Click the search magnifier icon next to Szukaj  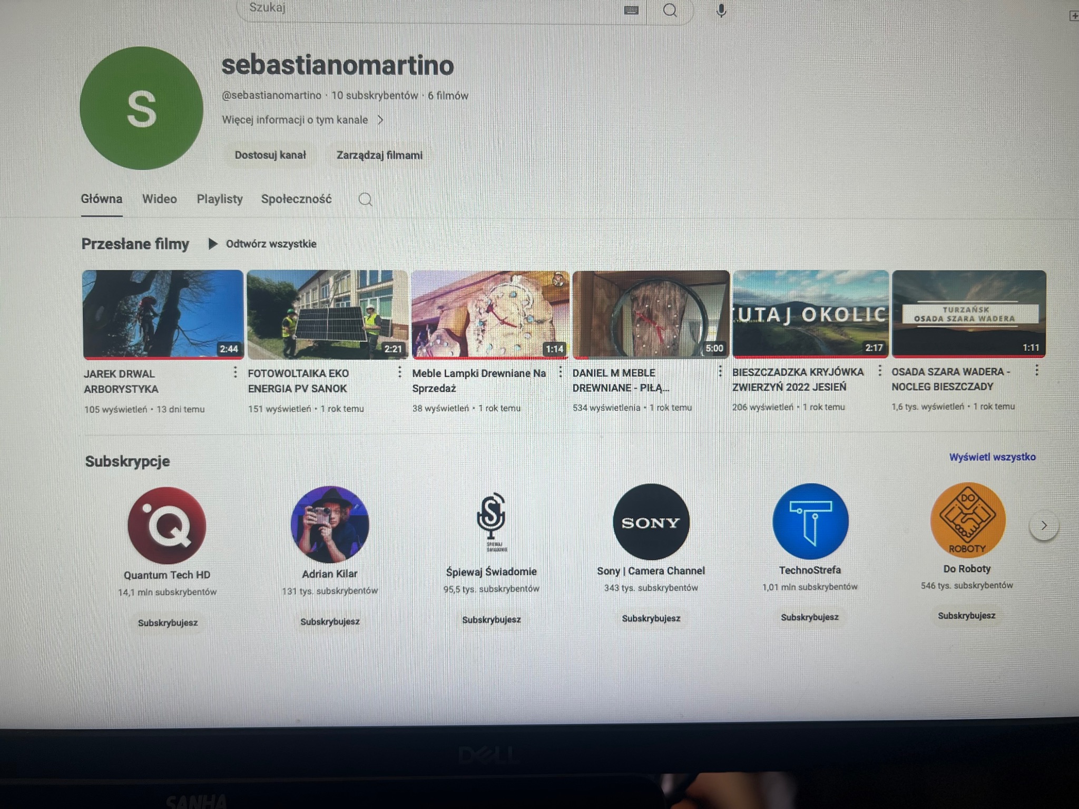(670, 9)
